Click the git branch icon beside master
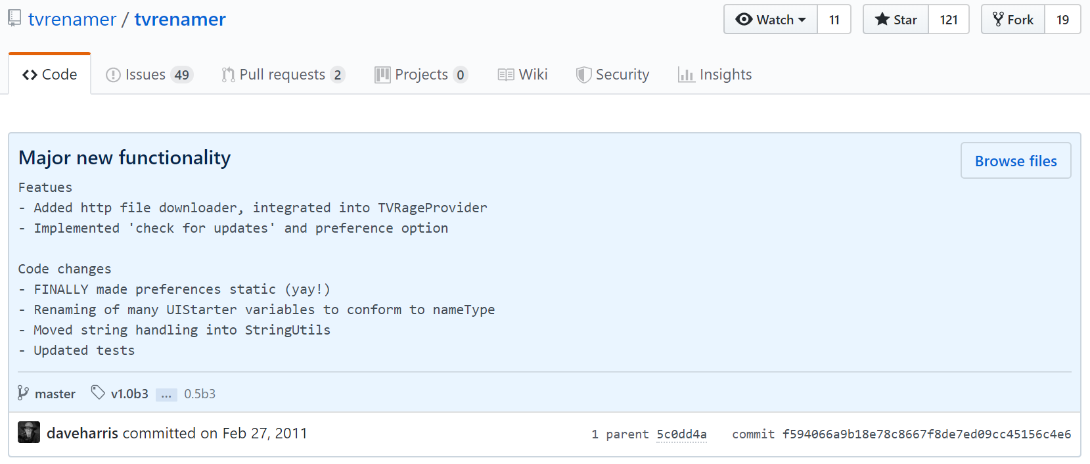The height and width of the screenshot is (464, 1090). [23, 393]
